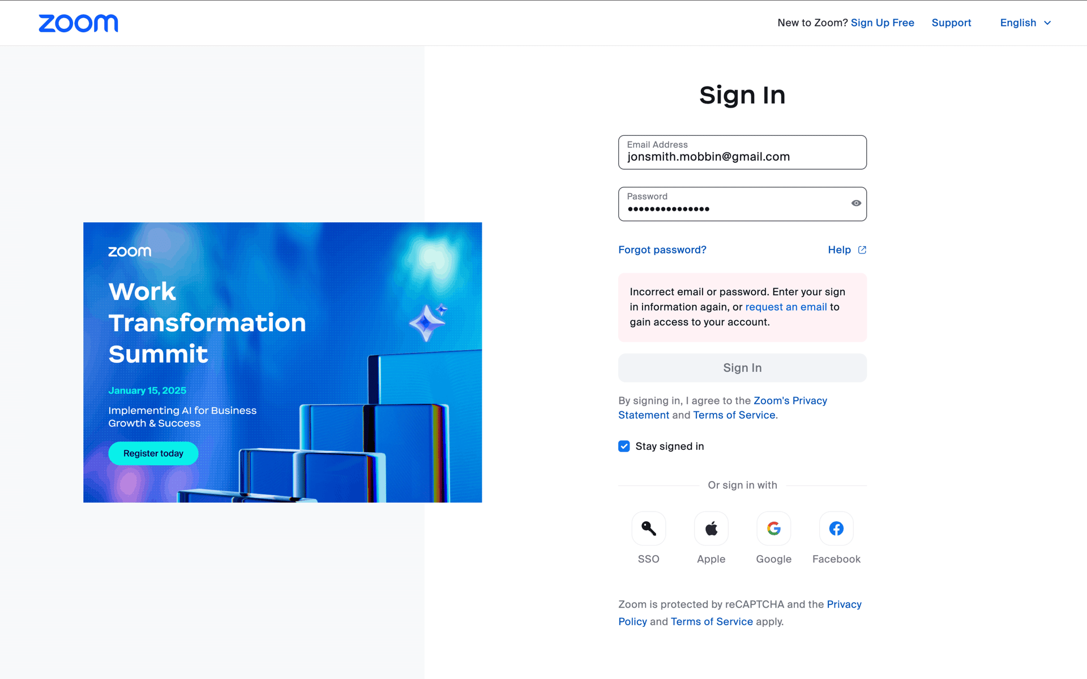Open the English language dropdown
The width and height of the screenshot is (1087, 679).
(x=1025, y=23)
